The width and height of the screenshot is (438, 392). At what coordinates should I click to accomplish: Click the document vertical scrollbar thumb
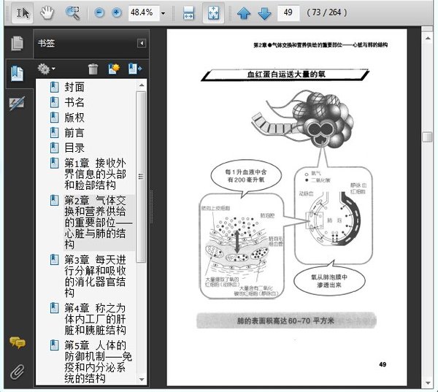427,137
